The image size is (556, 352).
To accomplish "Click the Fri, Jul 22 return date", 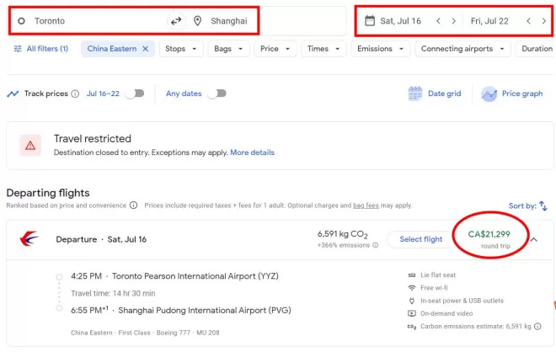I will point(489,21).
